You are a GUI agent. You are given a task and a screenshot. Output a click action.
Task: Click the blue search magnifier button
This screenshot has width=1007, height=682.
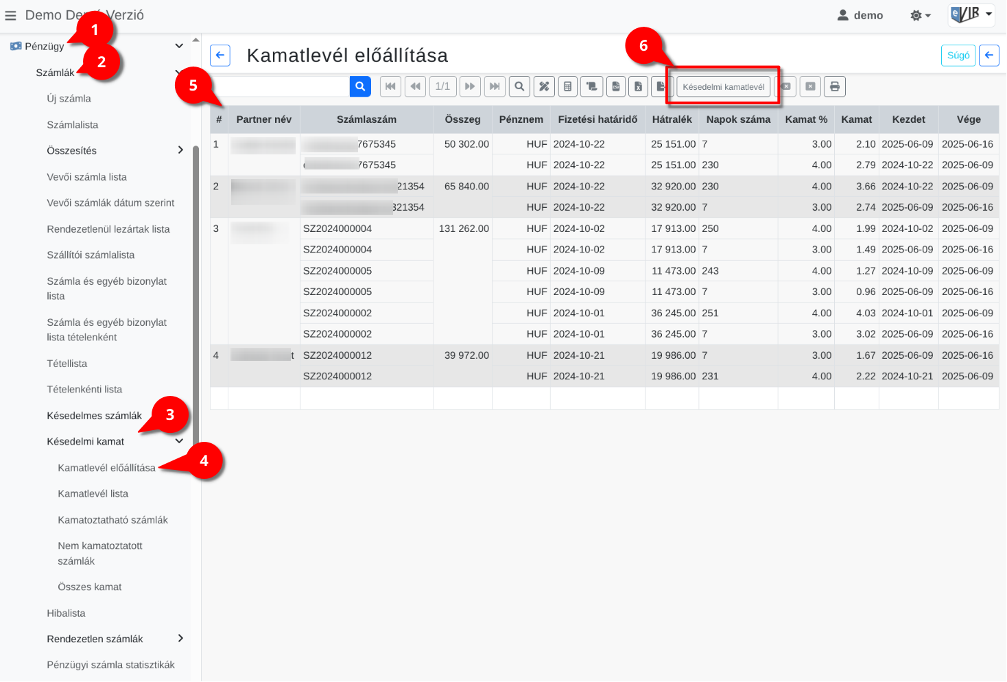(x=360, y=86)
